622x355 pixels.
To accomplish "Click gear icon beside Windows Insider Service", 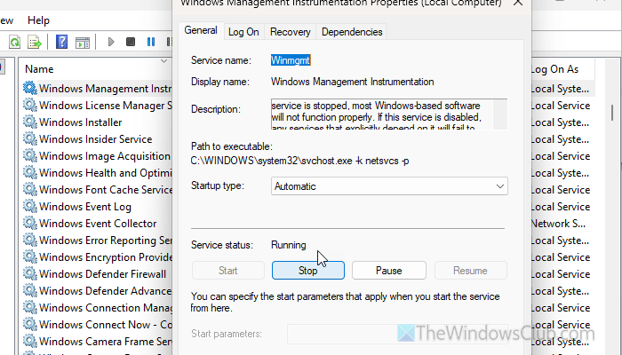I will coord(29,138).
